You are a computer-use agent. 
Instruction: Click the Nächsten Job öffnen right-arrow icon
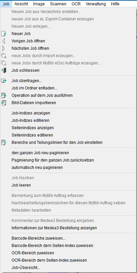[x=4, y=48]
